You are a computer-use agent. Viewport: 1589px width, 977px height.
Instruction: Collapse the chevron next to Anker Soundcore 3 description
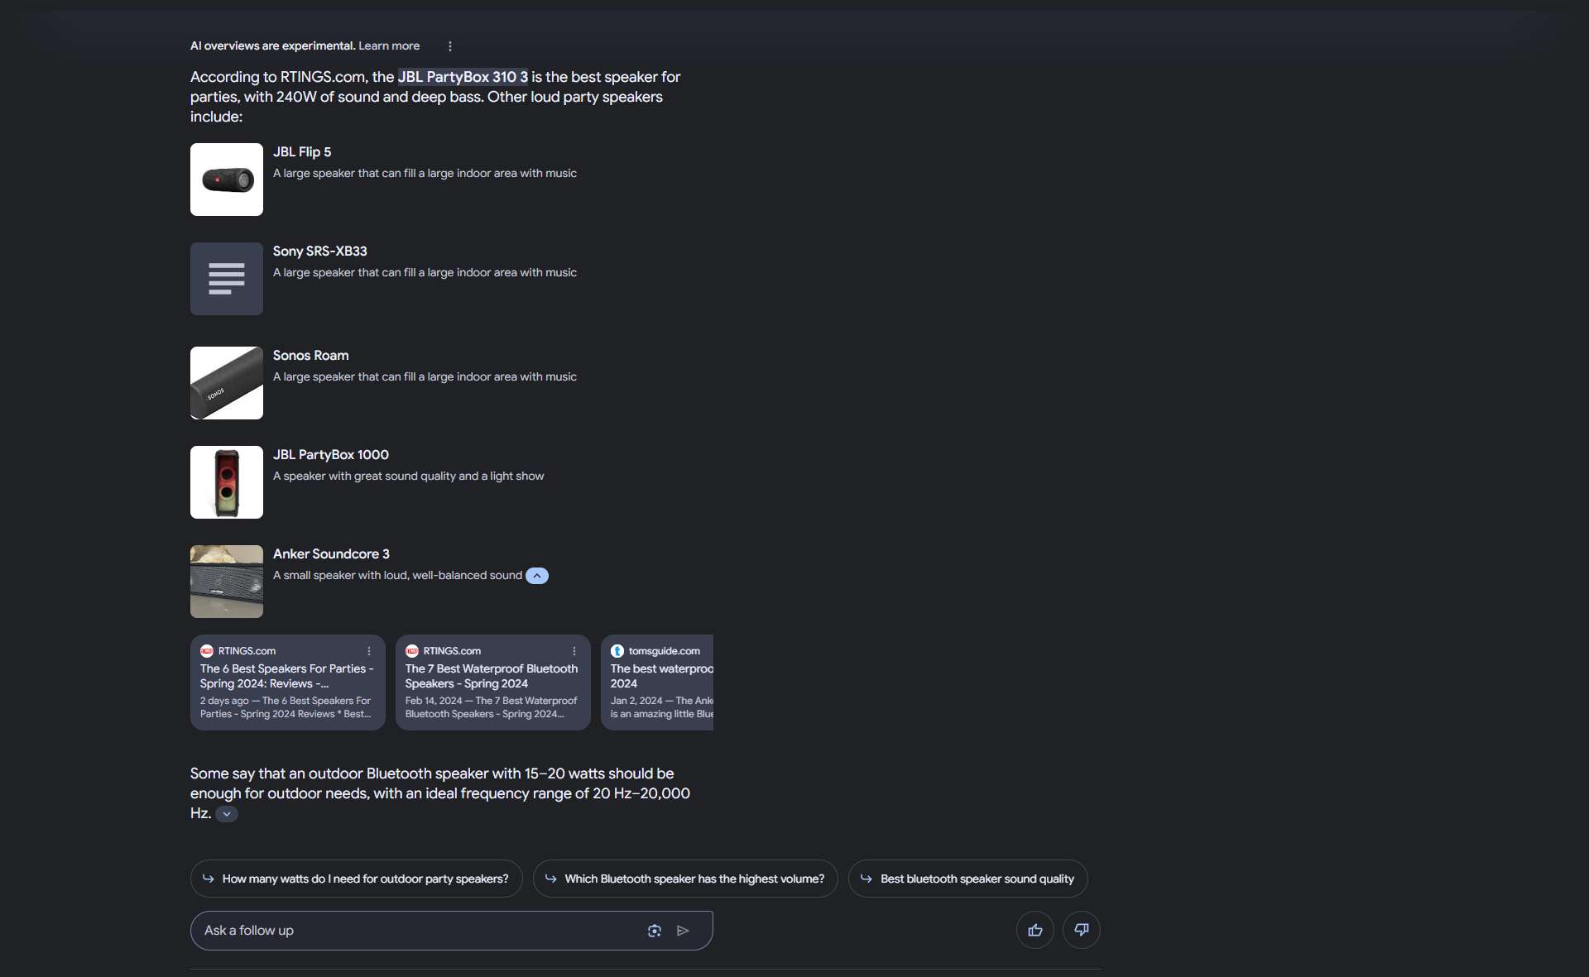537,576
